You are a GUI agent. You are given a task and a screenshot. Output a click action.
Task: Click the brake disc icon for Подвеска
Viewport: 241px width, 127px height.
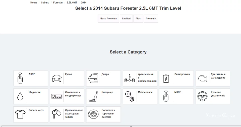pos(93,114)
